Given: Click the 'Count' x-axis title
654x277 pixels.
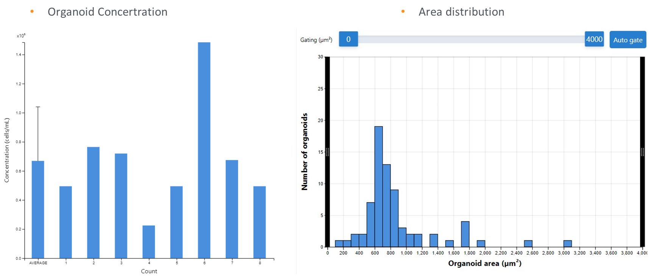Looking at the screenshot, I should [x=149, y=271].
